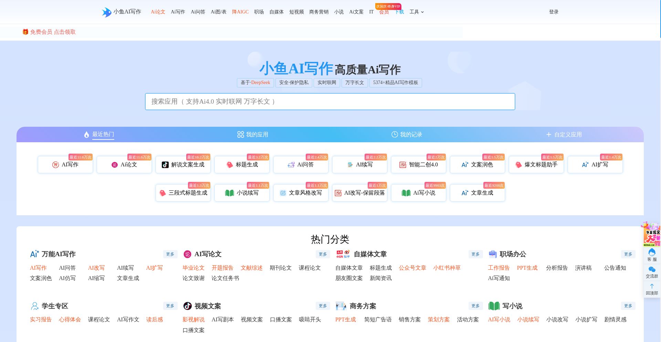This screenshot has height=342, width=661.
Task: Open the 文章风格改写 tool
Action: (300, 193)
